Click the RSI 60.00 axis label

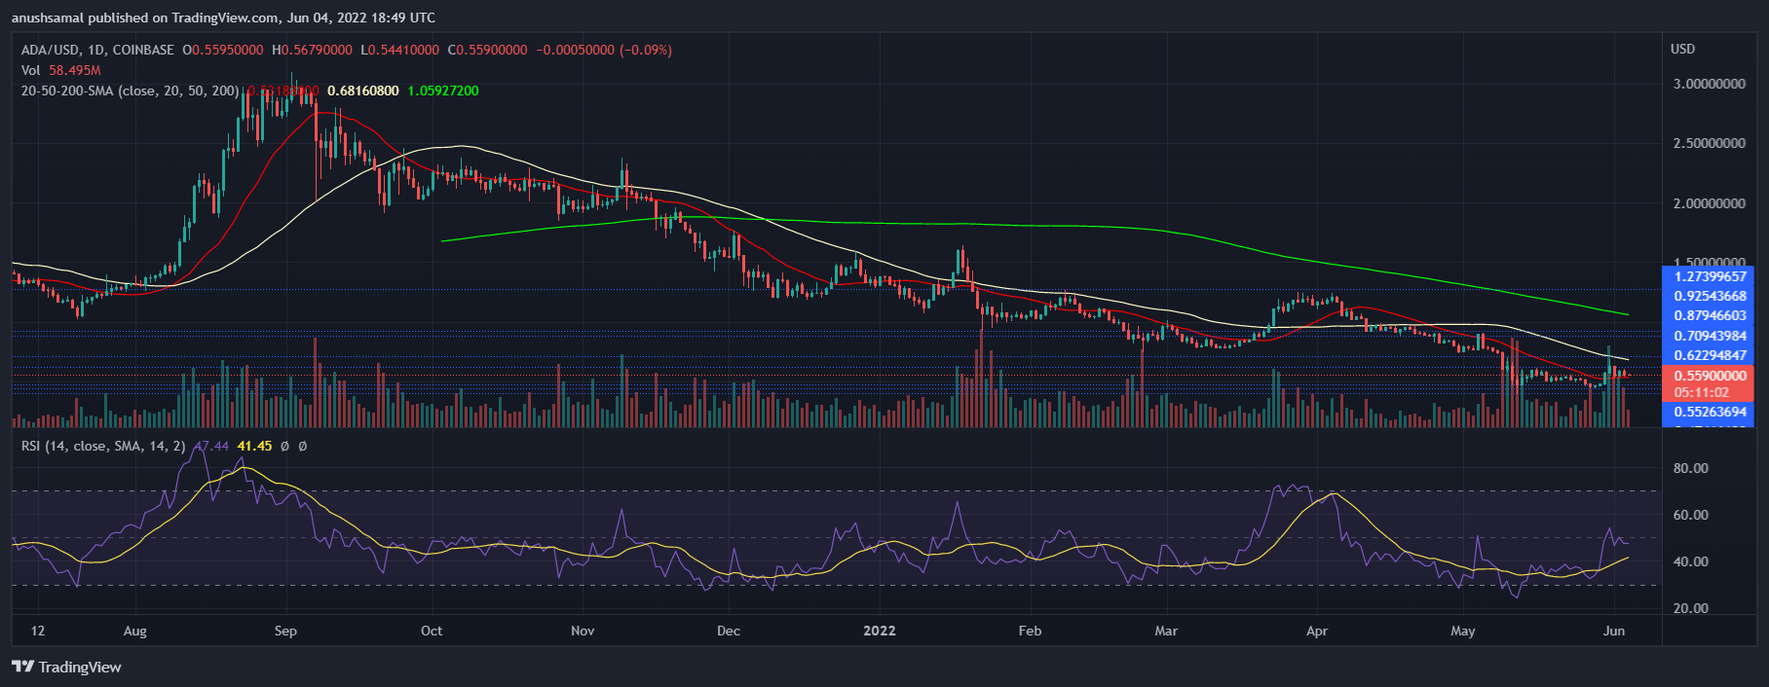tap(1691, 515)
